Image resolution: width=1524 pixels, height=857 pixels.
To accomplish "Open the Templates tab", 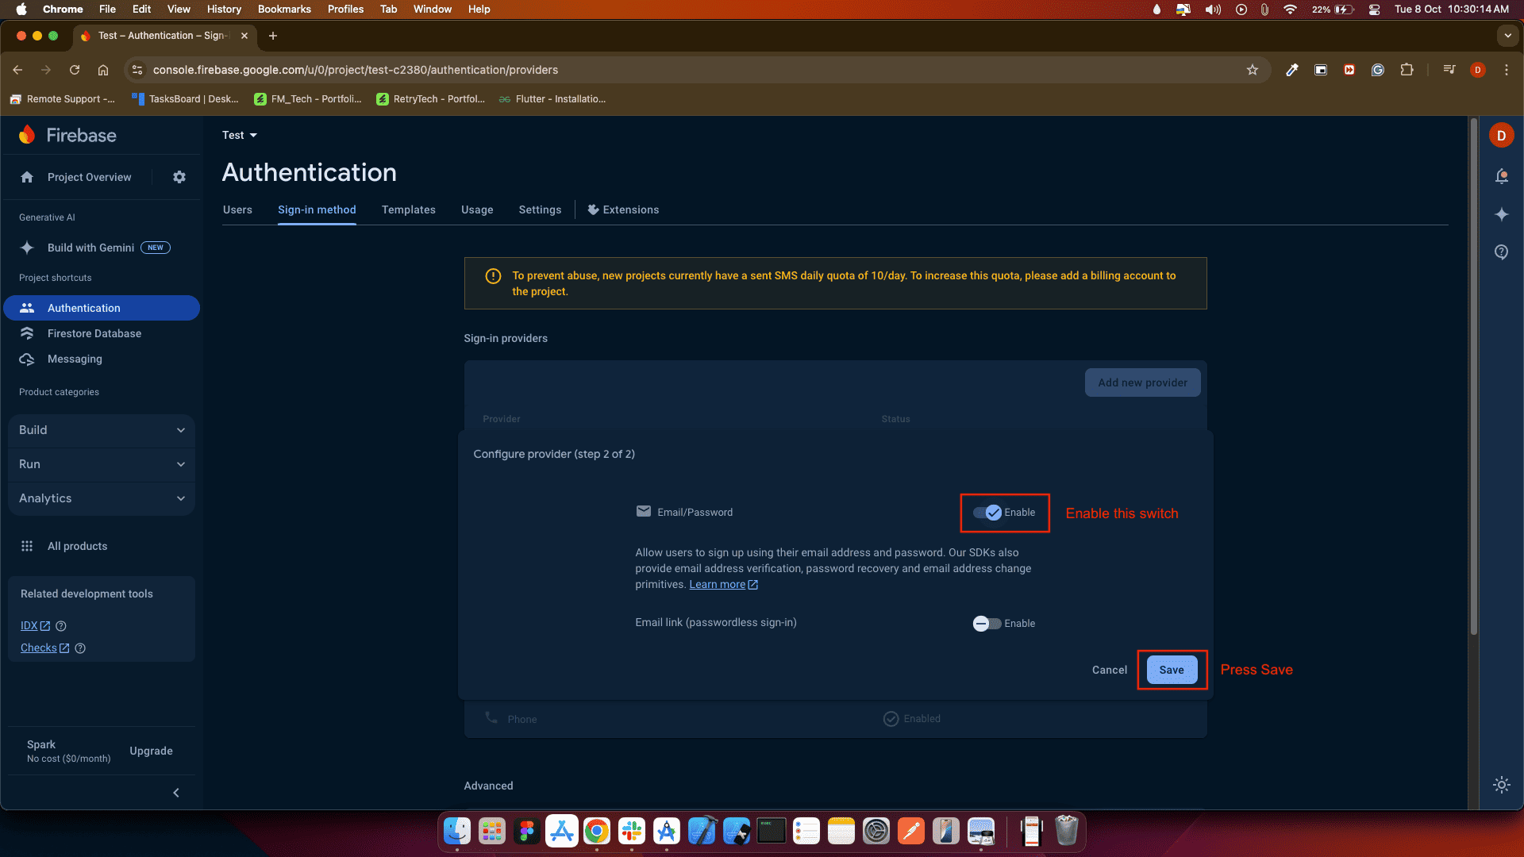I will point(408,209).
